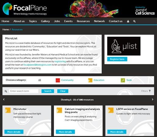Select the orange Education category icon
The height and width of the screenshot is (137, 157).
coord(90,80)
